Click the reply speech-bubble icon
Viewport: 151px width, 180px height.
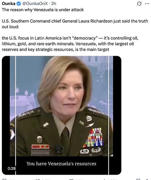coord(4,179)
